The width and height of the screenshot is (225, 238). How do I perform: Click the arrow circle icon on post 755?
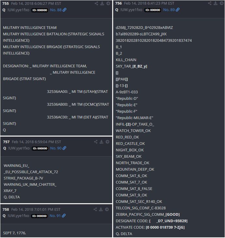coord(108,3)
